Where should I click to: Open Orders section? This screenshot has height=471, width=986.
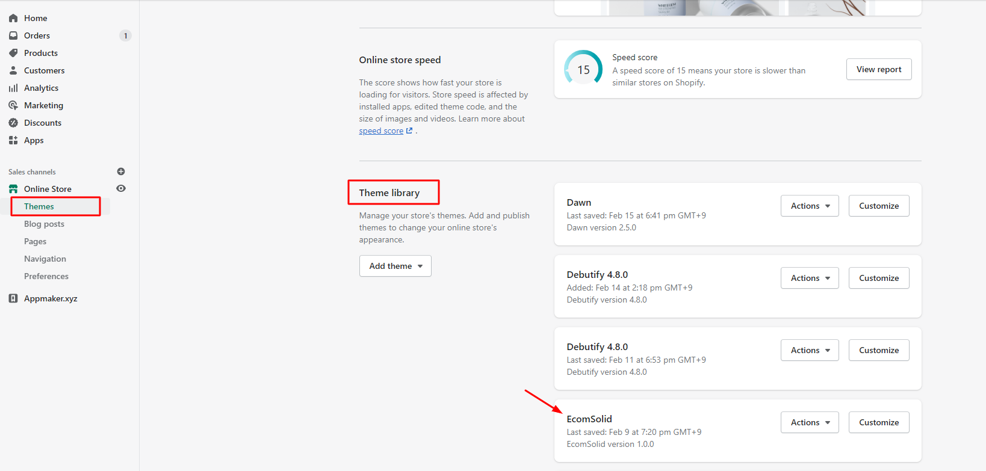pos(37,35)
